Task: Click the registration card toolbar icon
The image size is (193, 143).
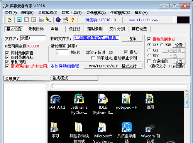Action: [66, 20]
